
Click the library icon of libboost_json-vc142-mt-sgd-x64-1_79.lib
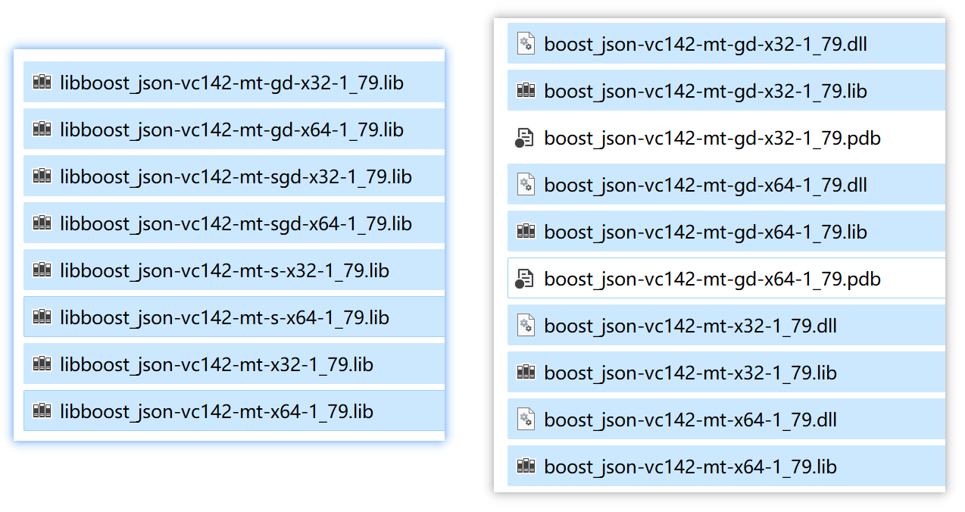(42, 223)
